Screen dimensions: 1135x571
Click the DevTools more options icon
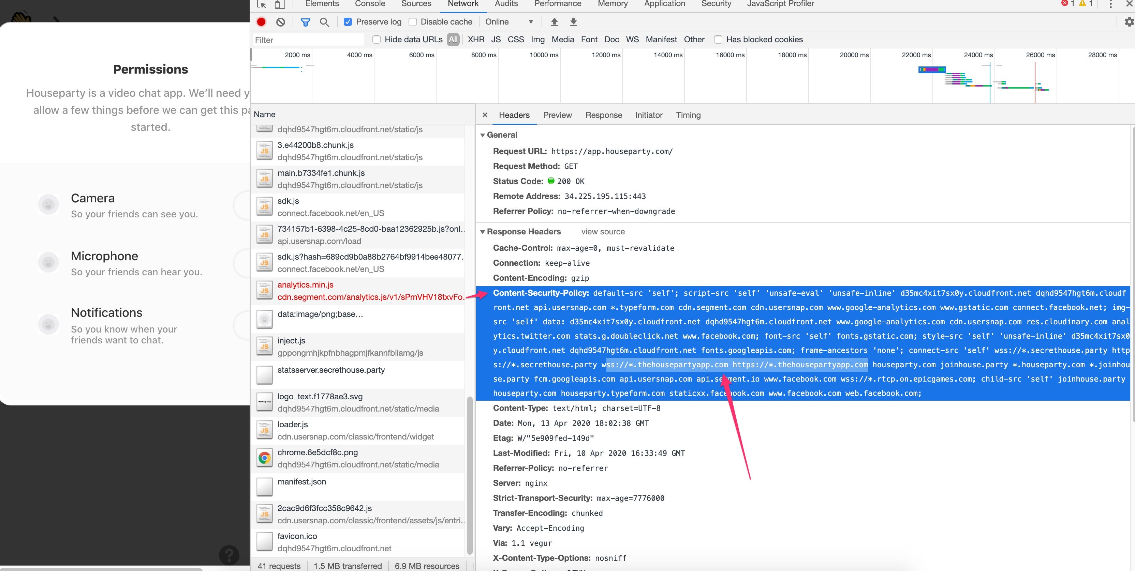coord(1111,4)
